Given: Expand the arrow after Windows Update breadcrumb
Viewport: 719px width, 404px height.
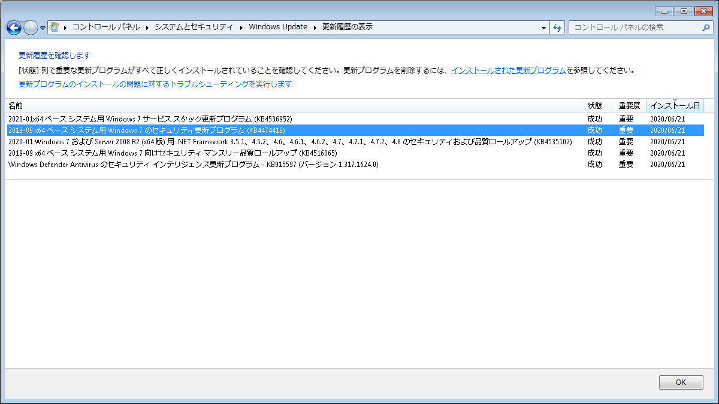Looking at the screenshot, I should point(315,27).
